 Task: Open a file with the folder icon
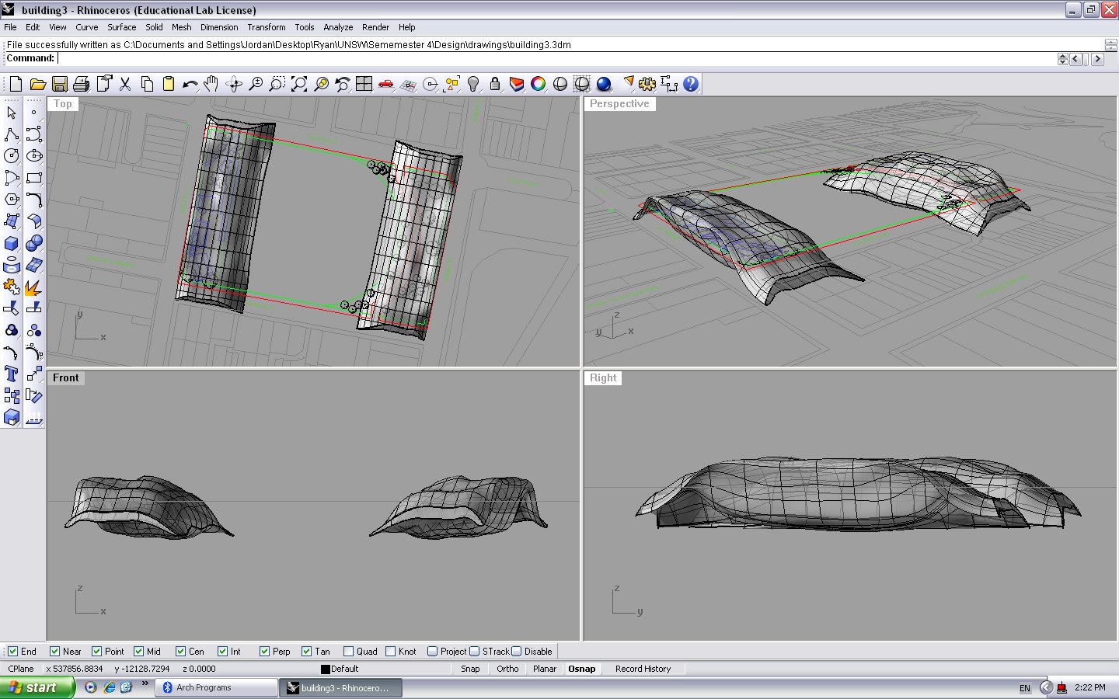click(x=37, y=84)
